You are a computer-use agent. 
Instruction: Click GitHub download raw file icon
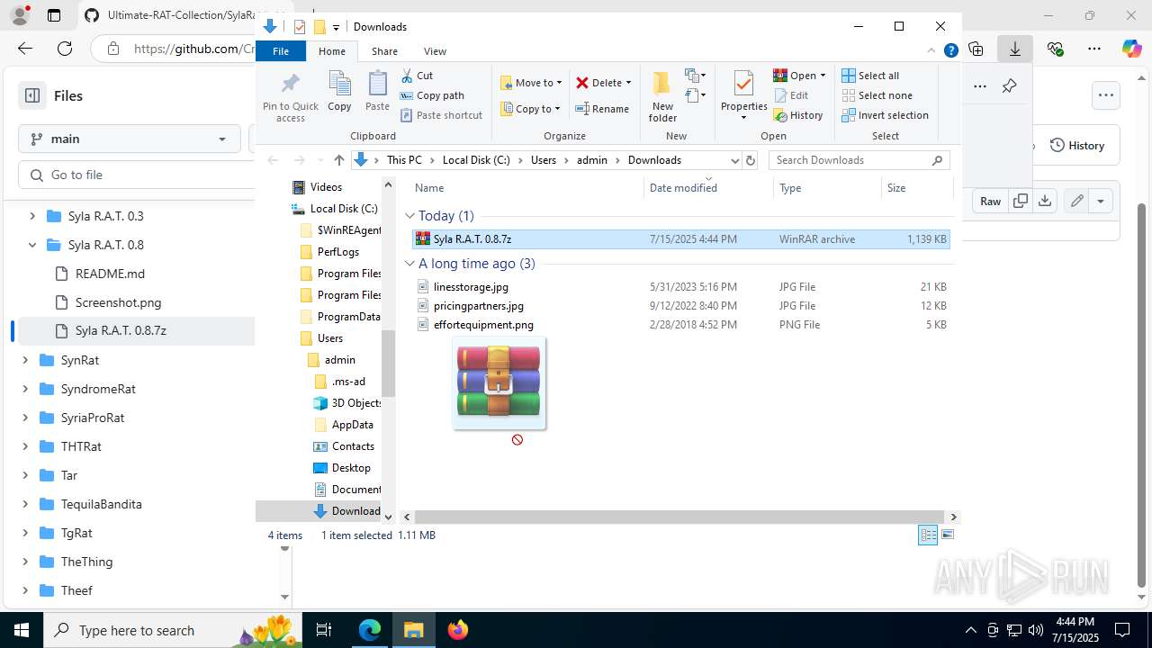[x=1045, y=201]
